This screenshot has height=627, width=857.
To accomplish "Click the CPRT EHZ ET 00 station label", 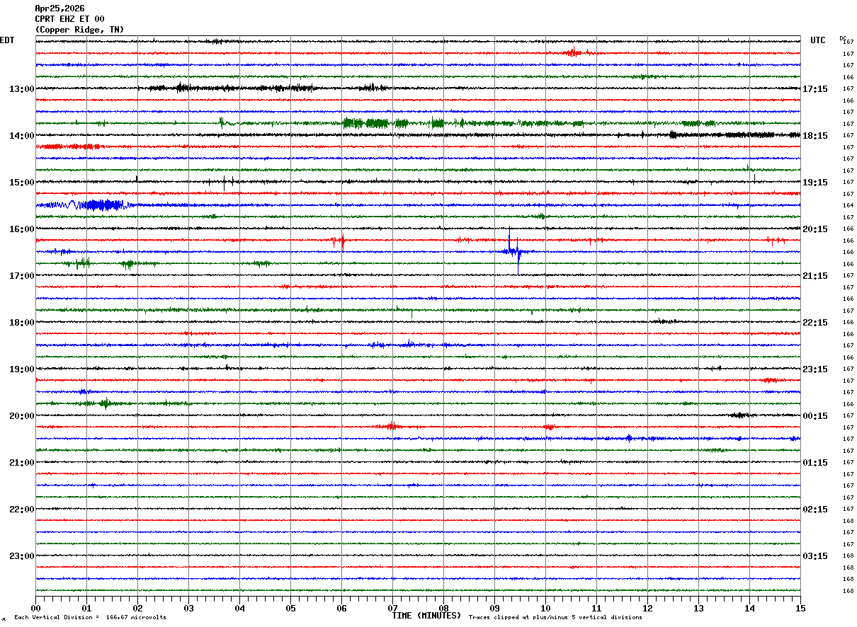I will click(x=69, y=19).
